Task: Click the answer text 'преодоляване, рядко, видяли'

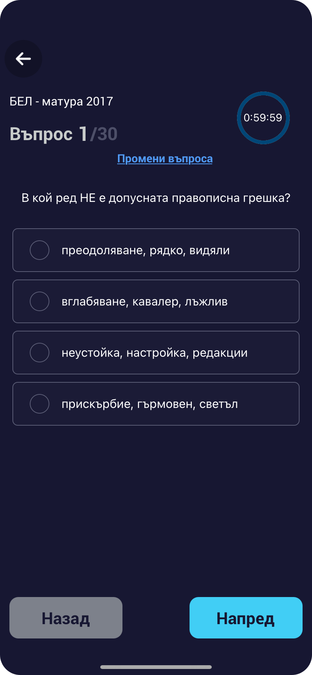Action: click(145, 250)
